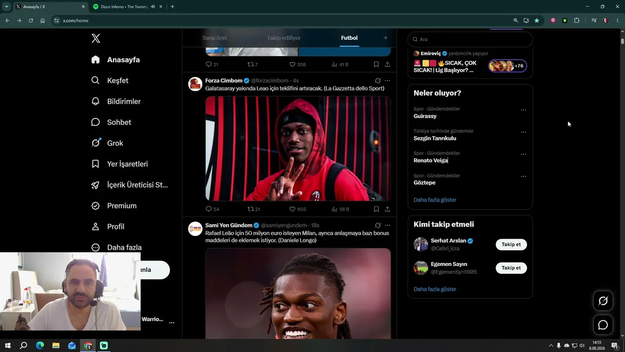The image size is (625, 352).
Task: Open Yer İşaretleri bookmark icon
Action: pos(96,164)
